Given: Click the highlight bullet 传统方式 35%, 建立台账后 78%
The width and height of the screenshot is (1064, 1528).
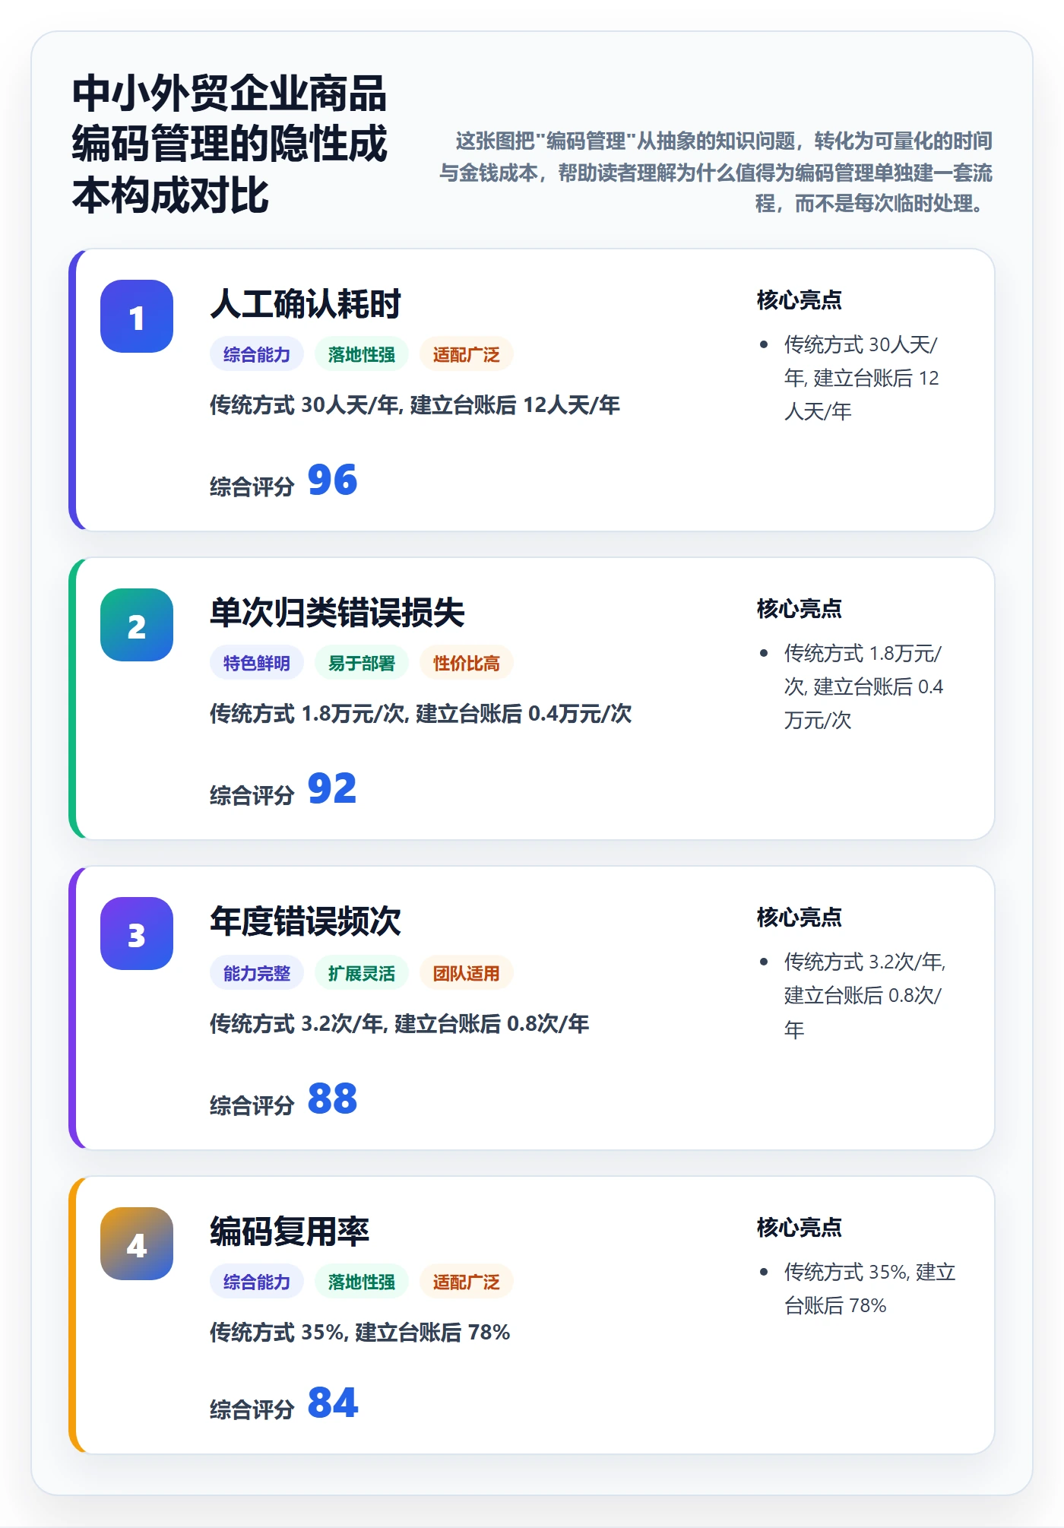Looking at the screenshot, I should [869, 1289].
